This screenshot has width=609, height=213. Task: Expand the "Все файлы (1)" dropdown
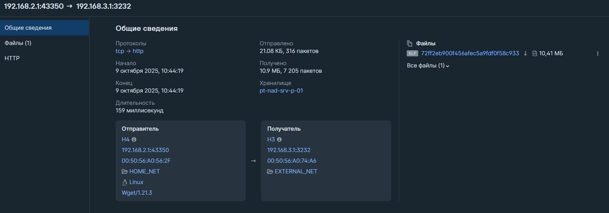click(x=428, y=66)
